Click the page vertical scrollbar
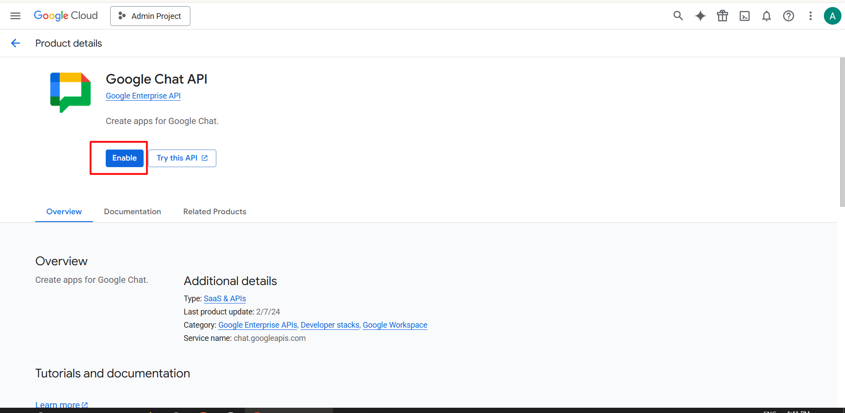845x413 pixels. click(842, 132)
